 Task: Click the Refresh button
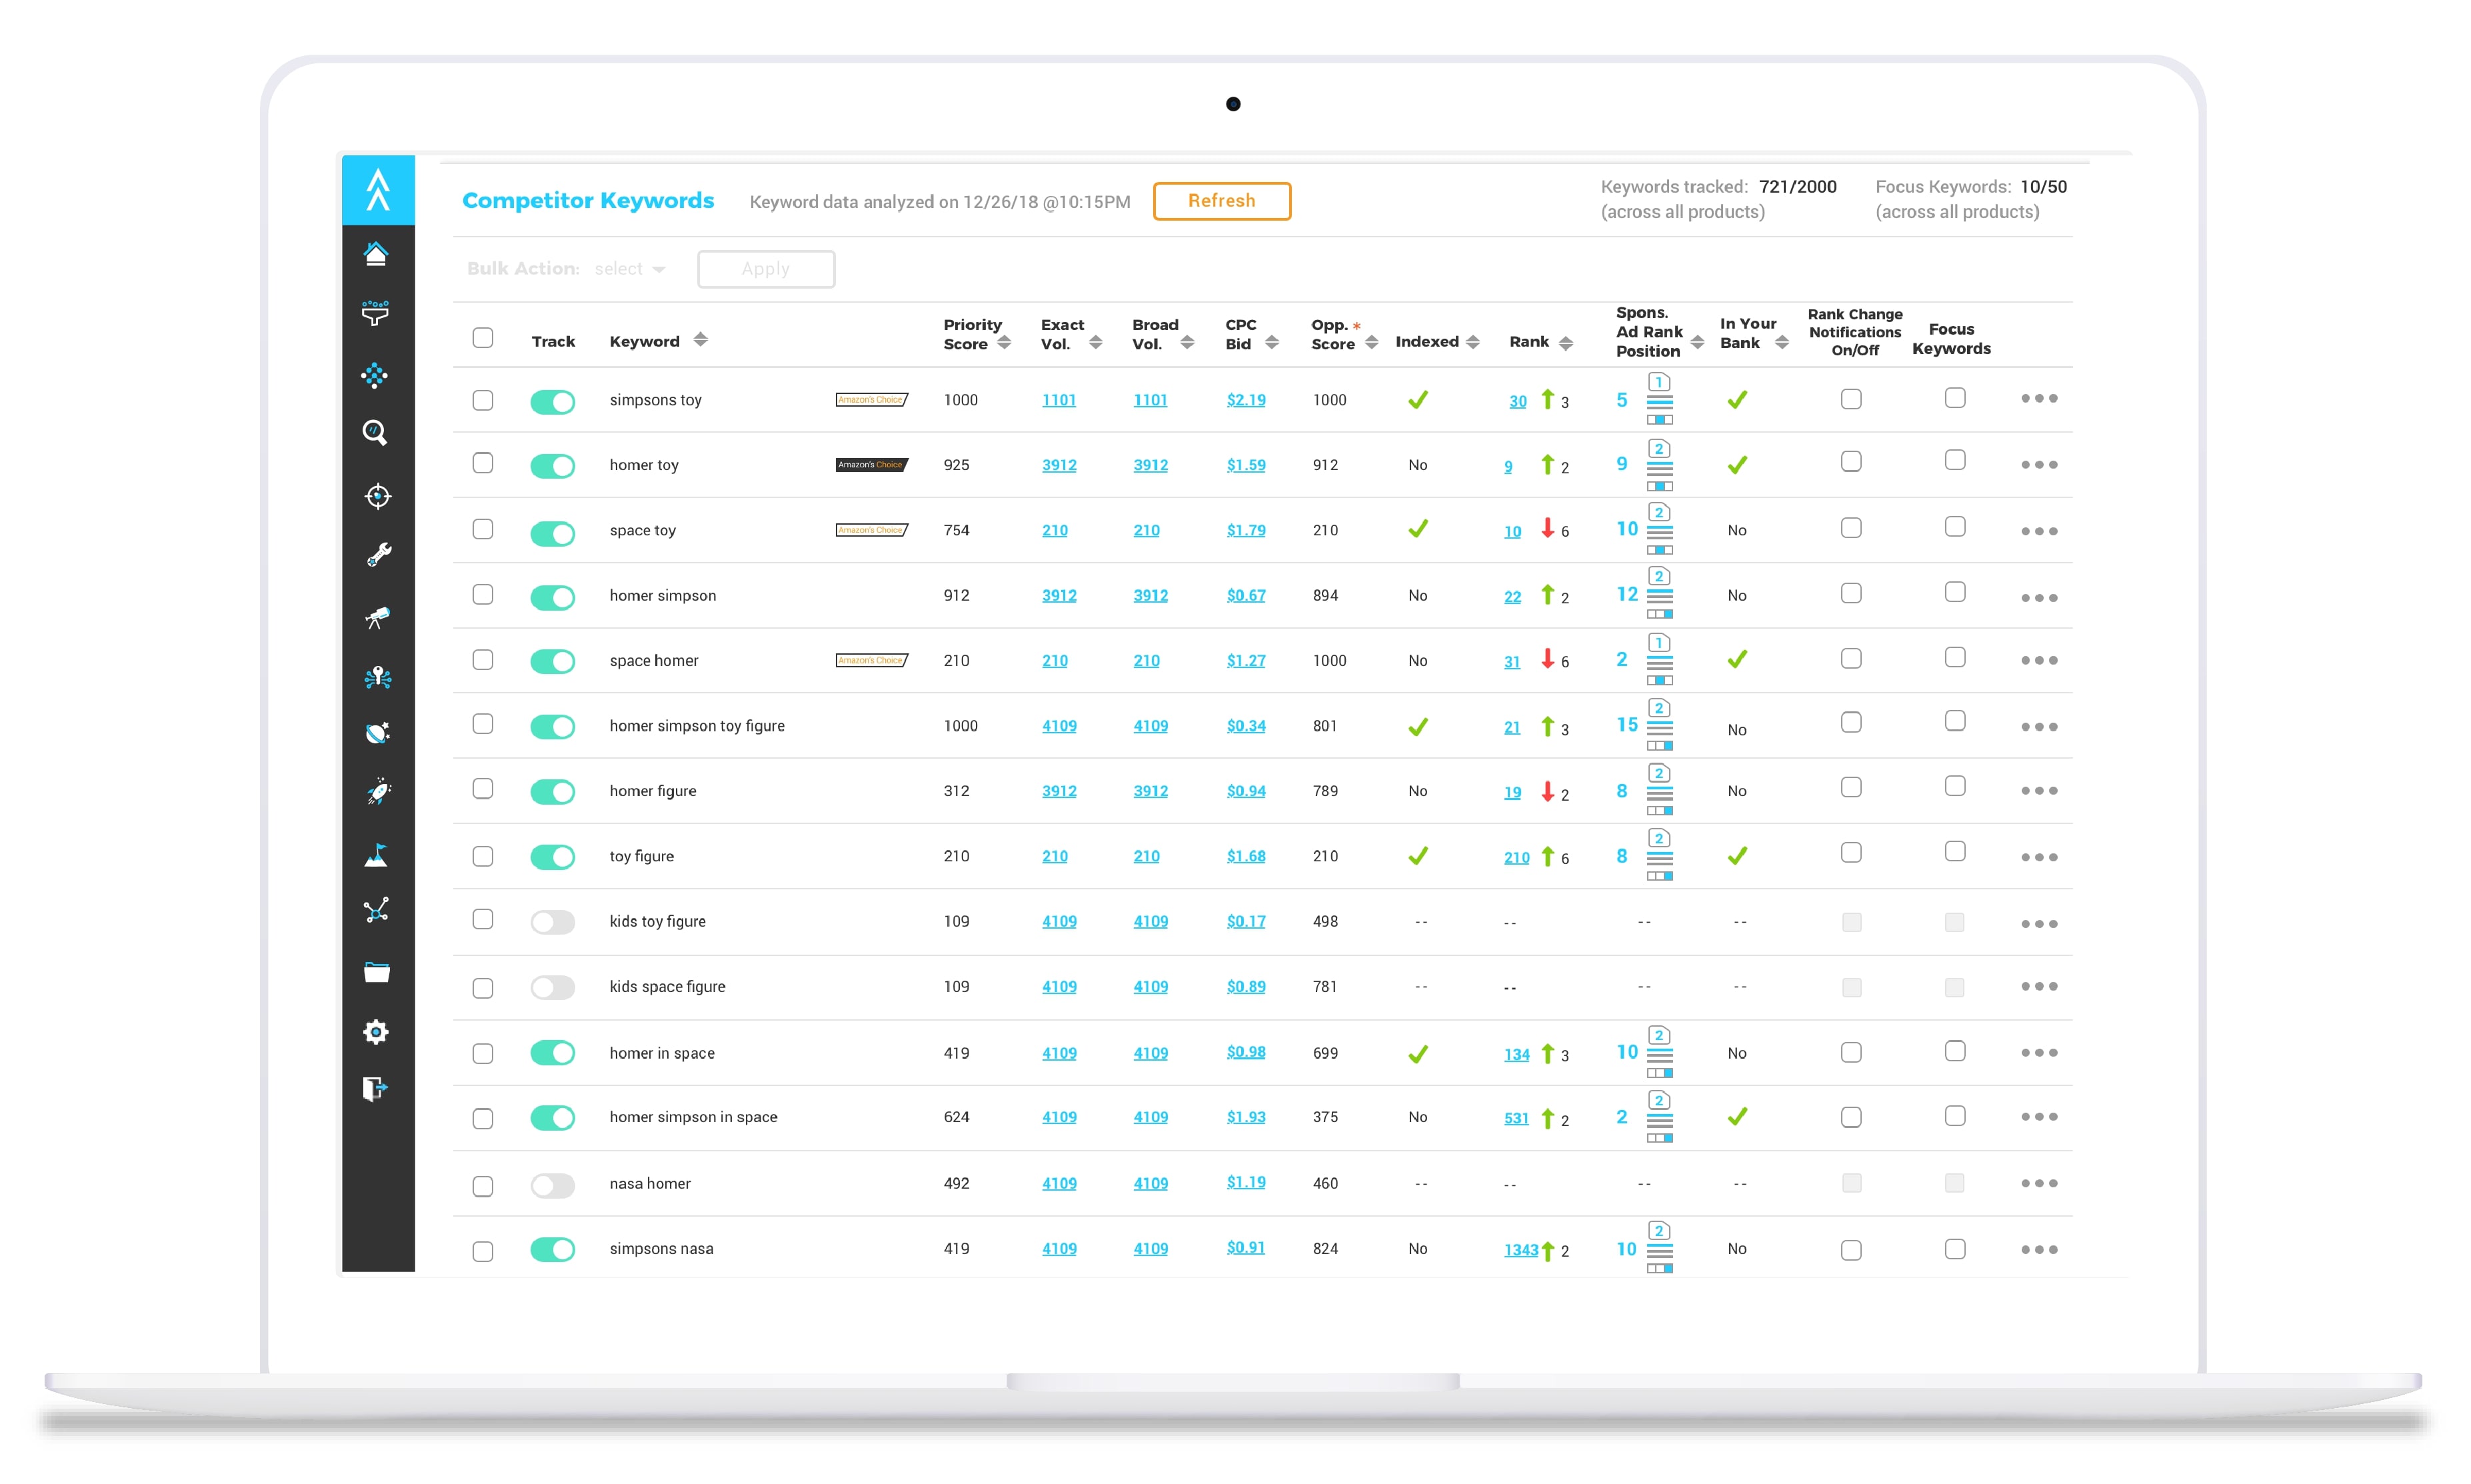click(1221, 201)
